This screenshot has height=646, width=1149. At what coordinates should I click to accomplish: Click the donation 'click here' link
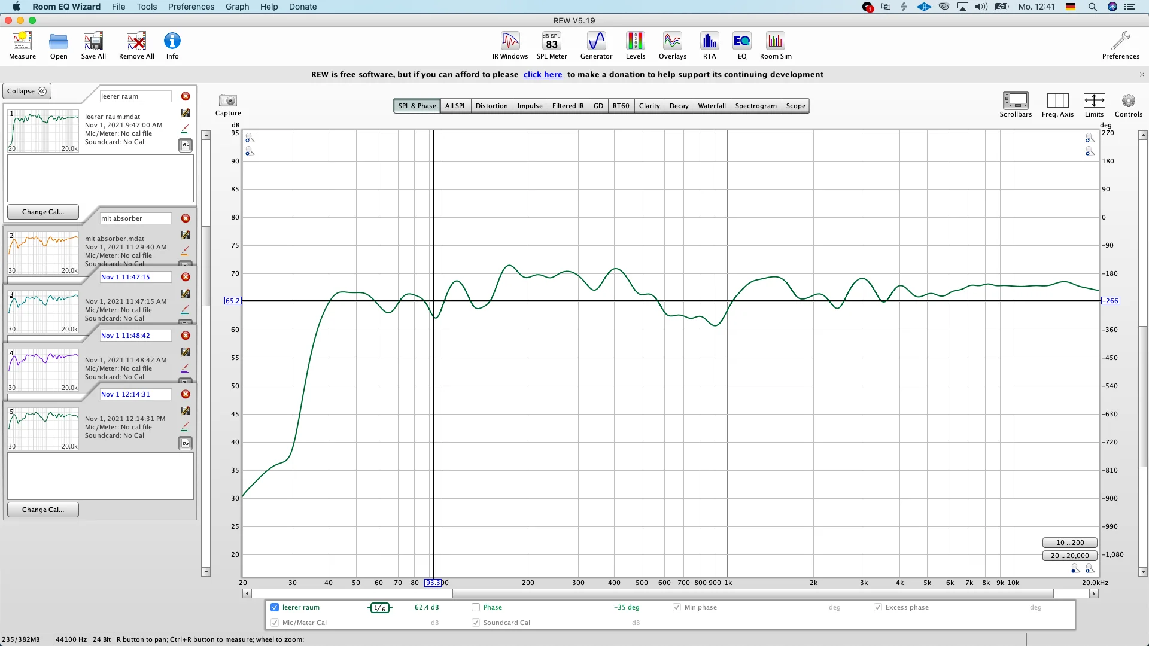543,74
